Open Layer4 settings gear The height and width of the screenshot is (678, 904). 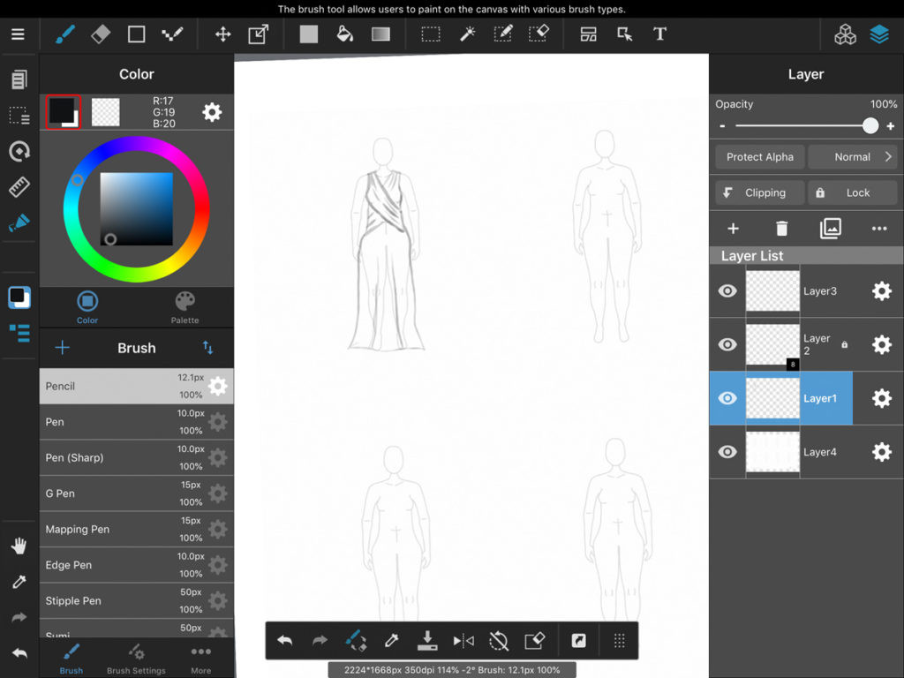pyautogui.click(x=882, y=451)
